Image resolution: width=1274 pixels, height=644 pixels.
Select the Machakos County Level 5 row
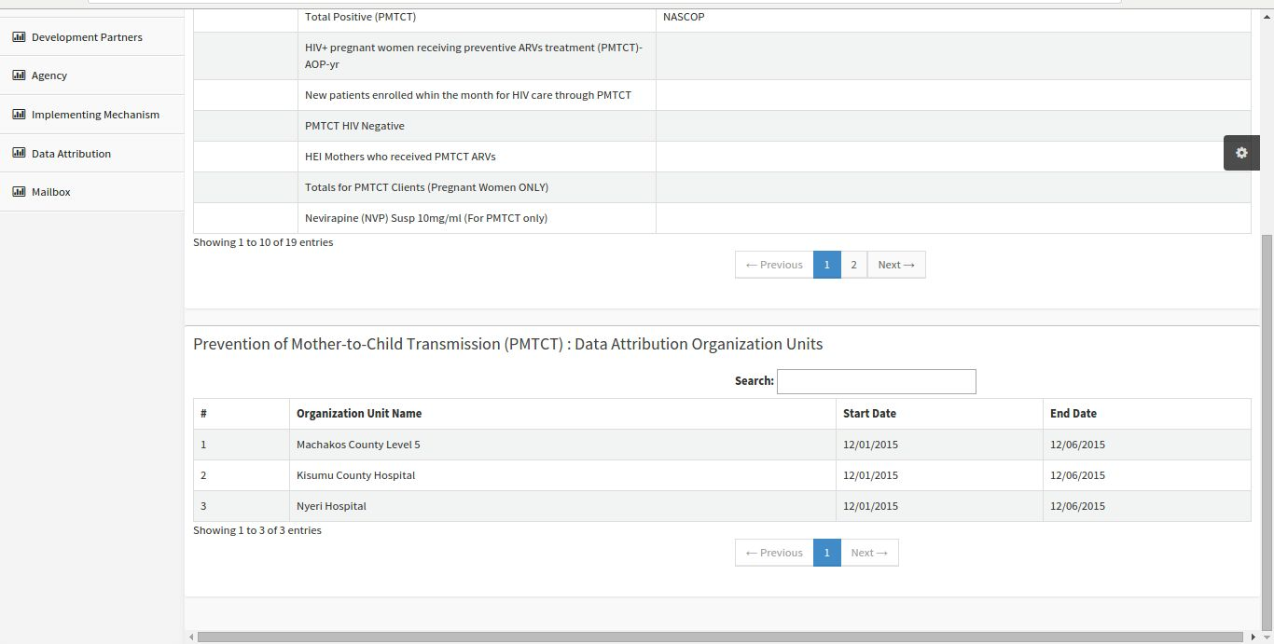[722, 445]
